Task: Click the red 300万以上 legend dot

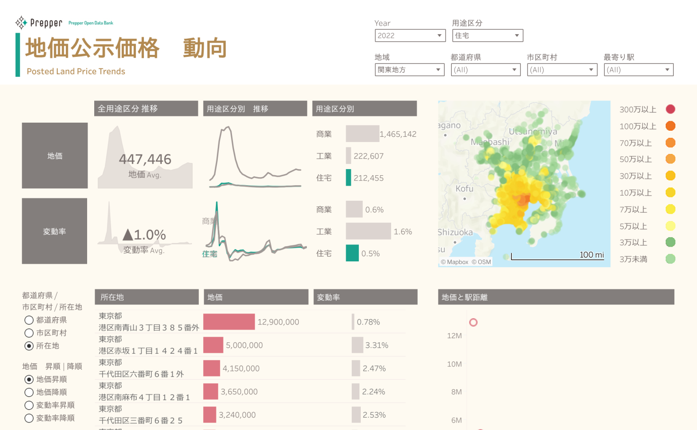Action: coord(670,109)
